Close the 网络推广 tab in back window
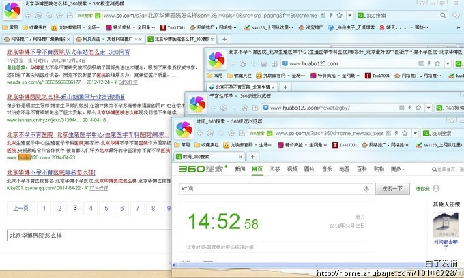The width and height of the screenshot is (464, 278). click(x=68, y=39)
